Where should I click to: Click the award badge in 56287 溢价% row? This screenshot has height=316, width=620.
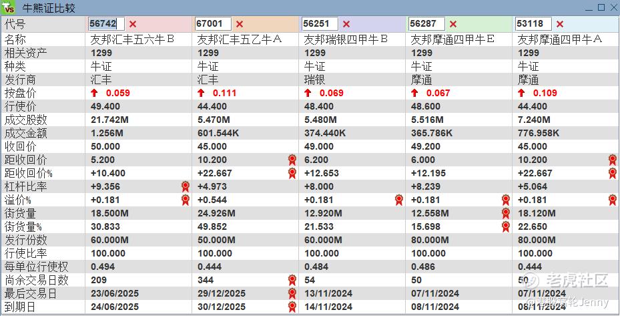(506, 200)
